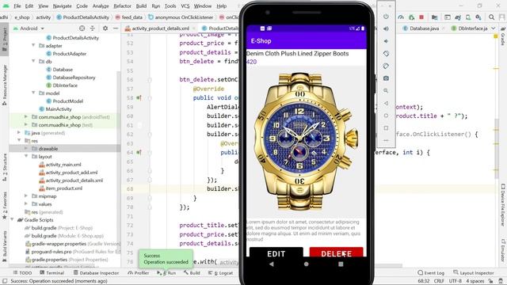Image resolution: width=507 pixels, height=285 pixels.
Task: Click Collapse All icon in Project panel
Action: coord(93,28)
